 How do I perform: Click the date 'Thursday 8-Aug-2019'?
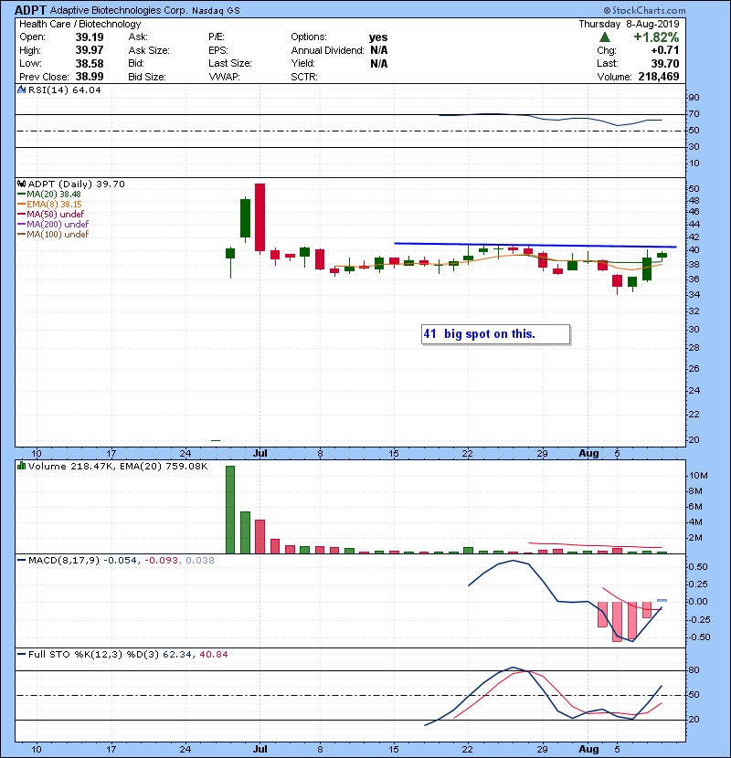tap(629, 24)
